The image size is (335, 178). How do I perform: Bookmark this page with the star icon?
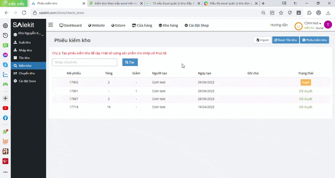[281, 13]
